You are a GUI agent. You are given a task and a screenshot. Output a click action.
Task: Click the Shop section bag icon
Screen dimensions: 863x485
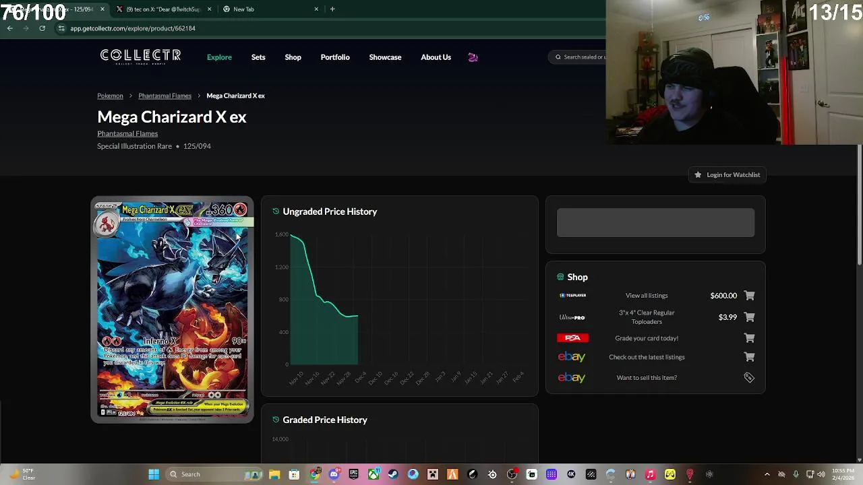560,277
